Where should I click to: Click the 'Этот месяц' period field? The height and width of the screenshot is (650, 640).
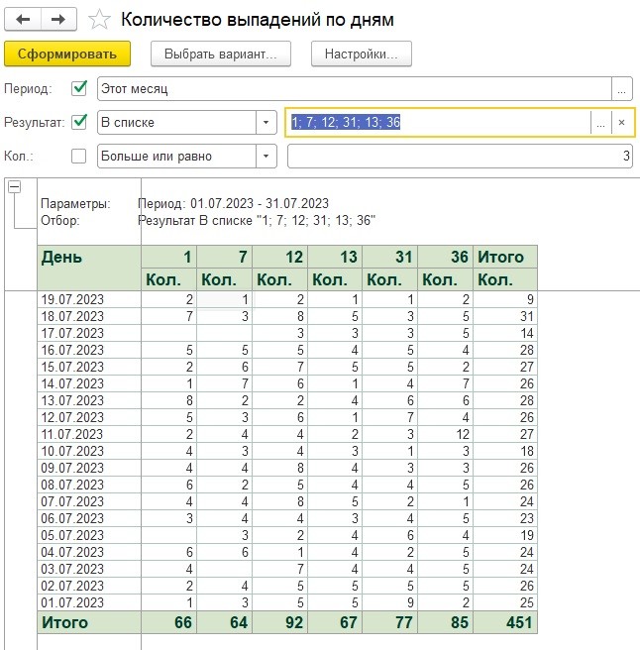(355, 89)
